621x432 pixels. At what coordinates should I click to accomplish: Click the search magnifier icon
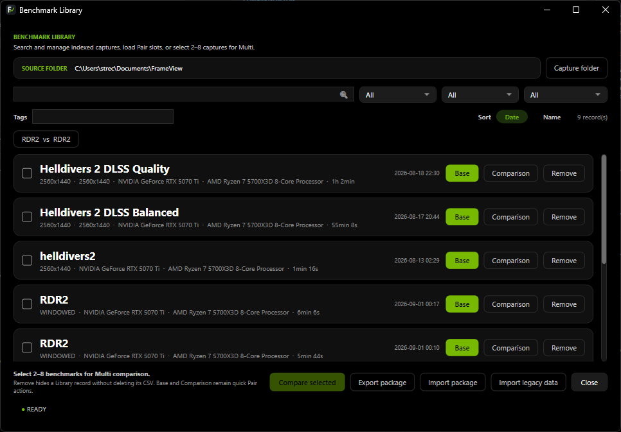click(343, 94)
